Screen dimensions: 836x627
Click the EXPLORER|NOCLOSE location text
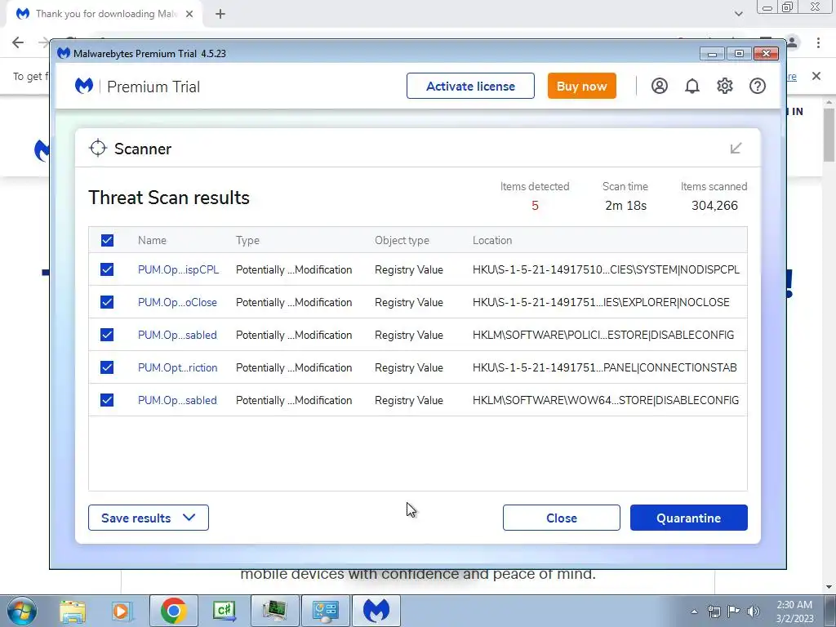(601, 302)
